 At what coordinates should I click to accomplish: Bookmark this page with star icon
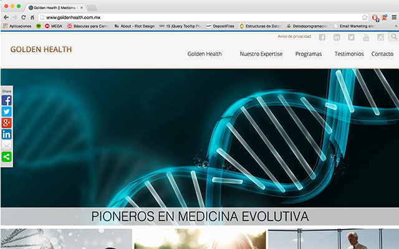click(364, 17)
